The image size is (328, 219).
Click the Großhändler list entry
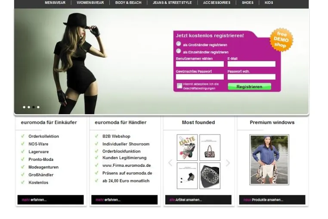point(41,175)
